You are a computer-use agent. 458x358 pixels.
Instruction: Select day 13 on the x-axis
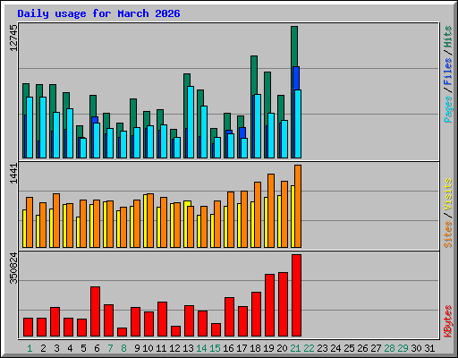point(188,348)
